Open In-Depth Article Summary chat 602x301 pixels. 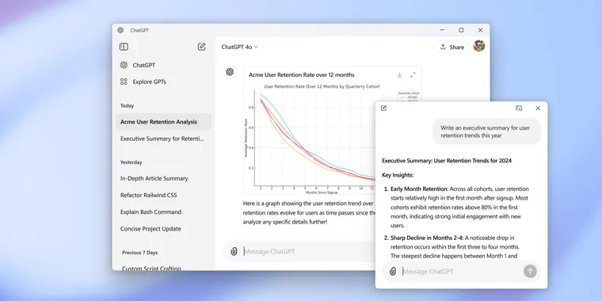click(x=163, y=178)
